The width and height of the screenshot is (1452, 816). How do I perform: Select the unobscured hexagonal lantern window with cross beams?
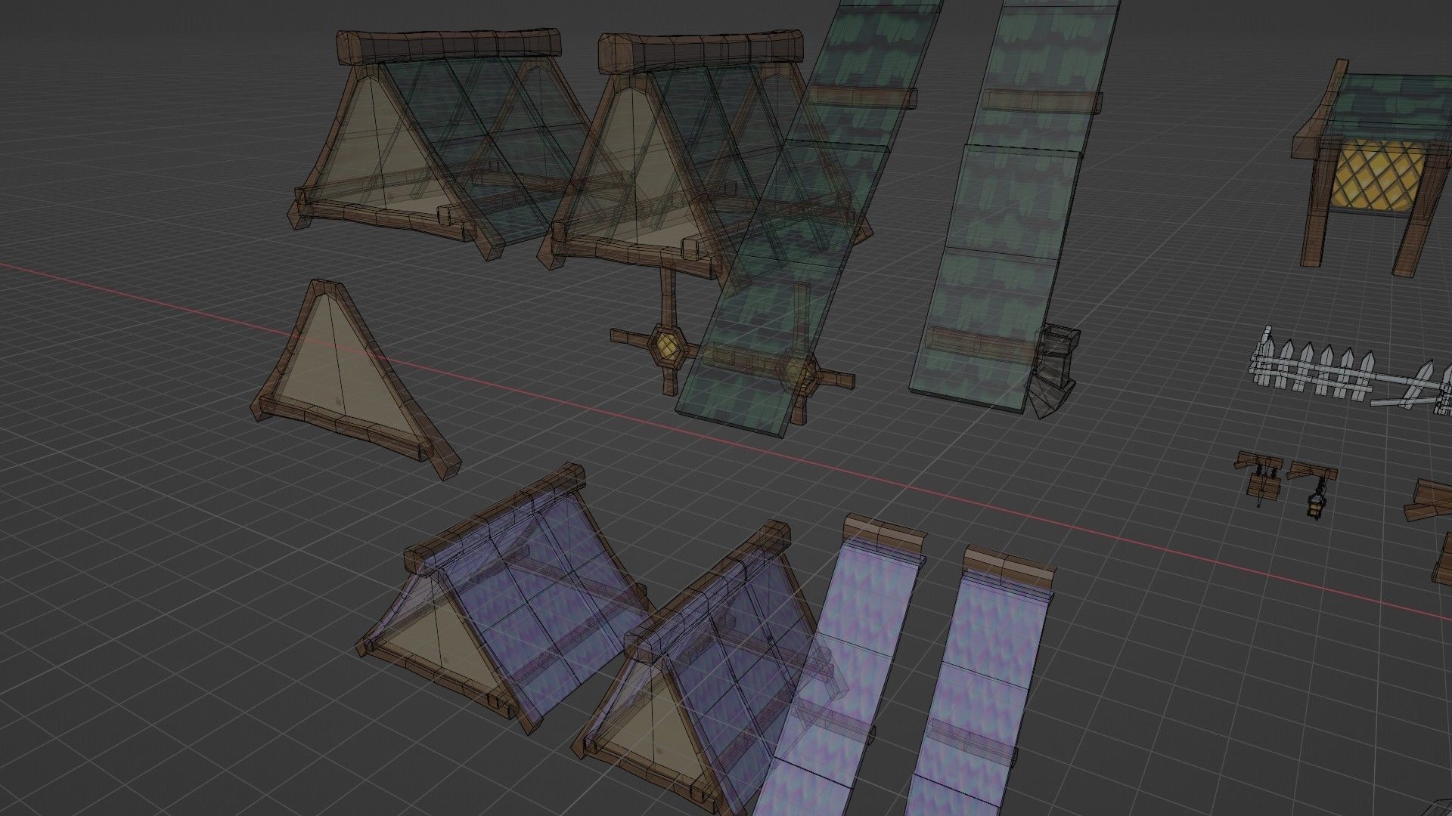pyautogui.click(x=667, y=345)
